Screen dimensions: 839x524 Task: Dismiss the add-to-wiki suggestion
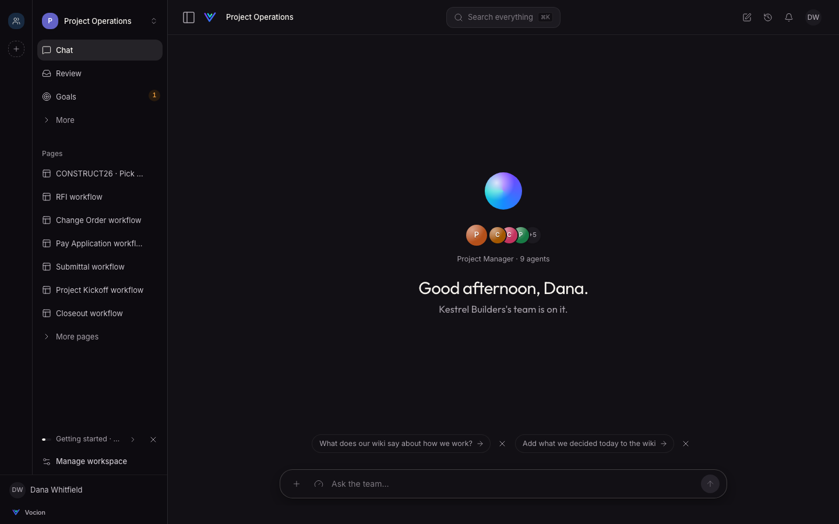[x=686, y=444]
